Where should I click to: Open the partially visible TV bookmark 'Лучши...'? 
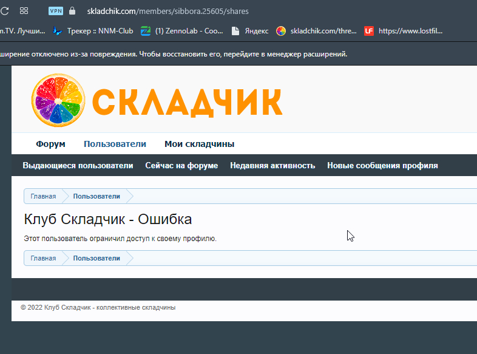(x=22, y=31)
